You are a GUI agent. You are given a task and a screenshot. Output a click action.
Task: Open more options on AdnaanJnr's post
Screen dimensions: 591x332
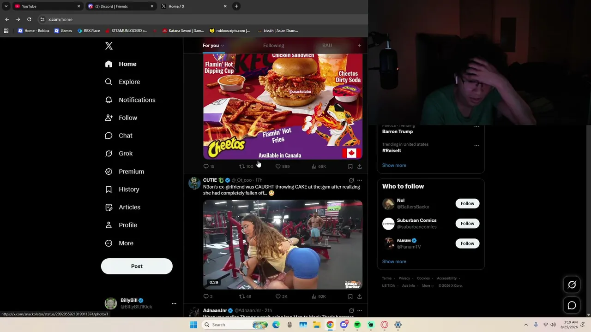tap(360, 311)
